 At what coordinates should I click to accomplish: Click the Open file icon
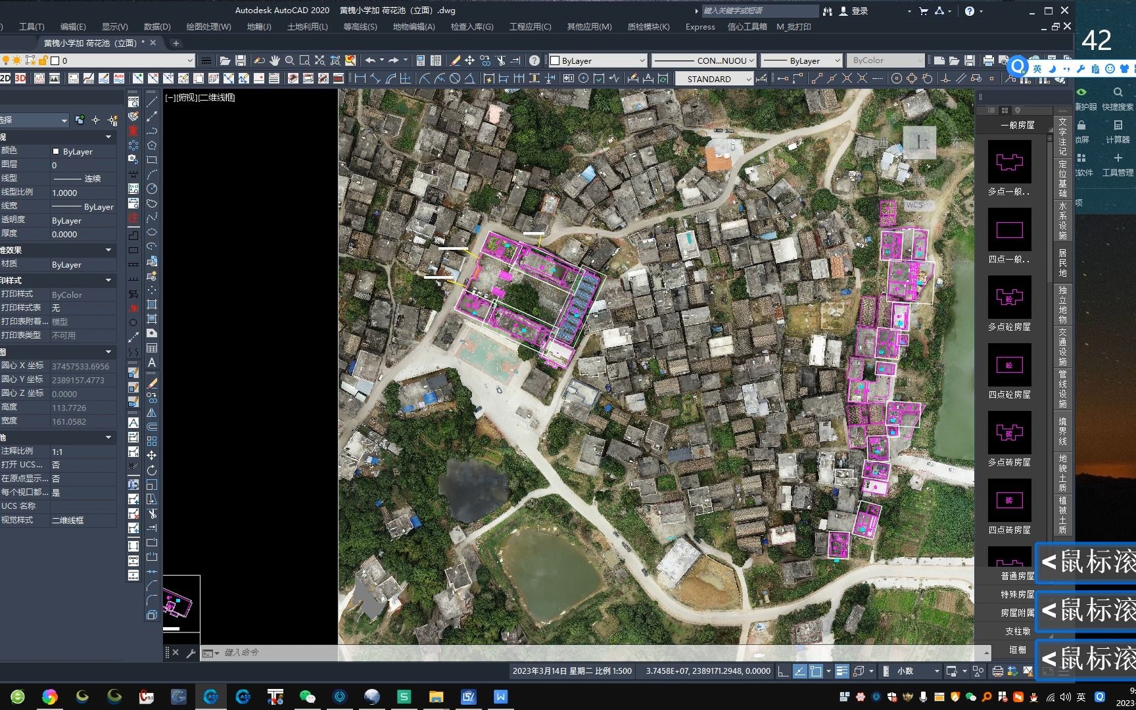224,60
